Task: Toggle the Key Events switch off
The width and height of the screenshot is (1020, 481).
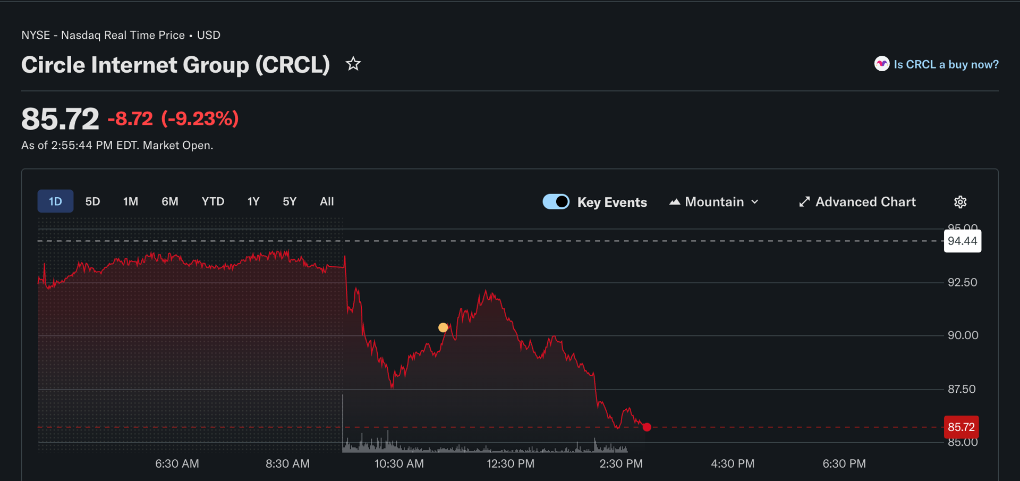Action: [x=556, y=202]
